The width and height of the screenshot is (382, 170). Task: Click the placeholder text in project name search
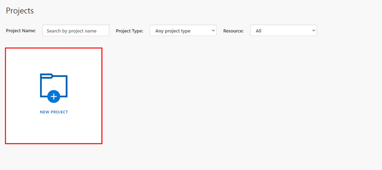[71, 31]
